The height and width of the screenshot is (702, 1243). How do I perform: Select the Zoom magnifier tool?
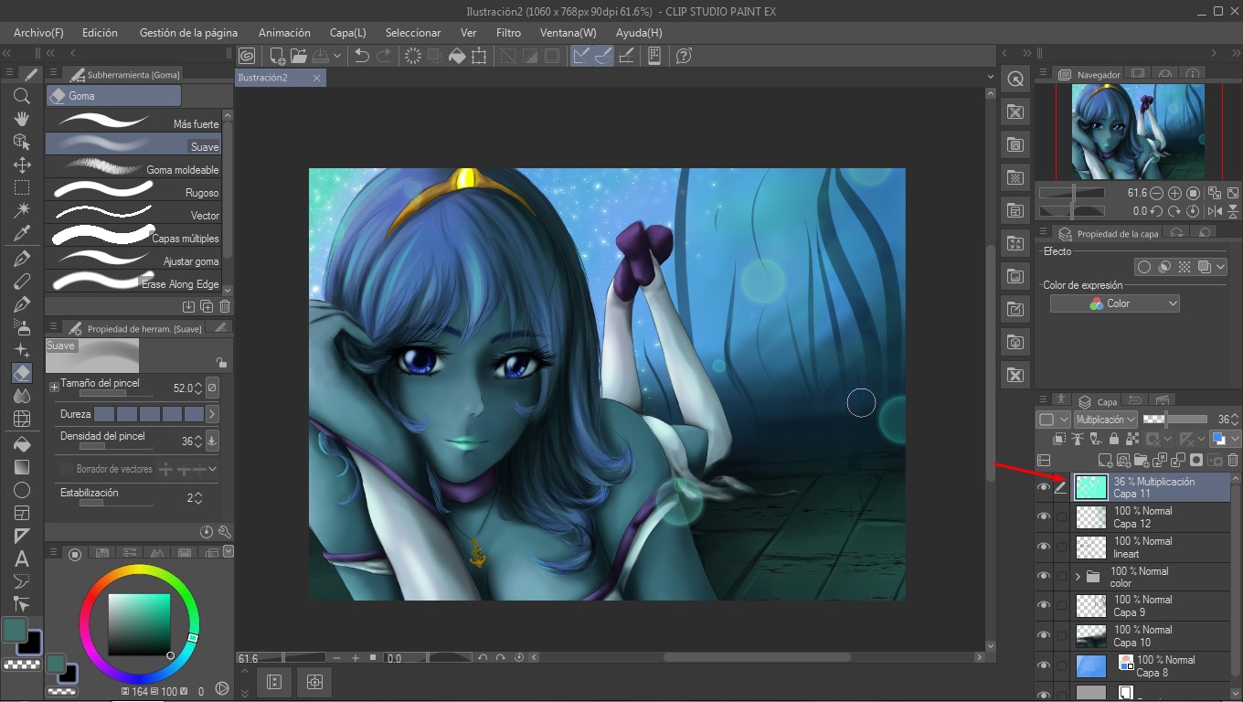point(22,96)
